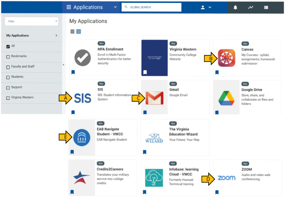The height and width of the screenshot is (200, 285).
Task: Toggle bookmark on SIS card
Action: (x=73, y=112)
